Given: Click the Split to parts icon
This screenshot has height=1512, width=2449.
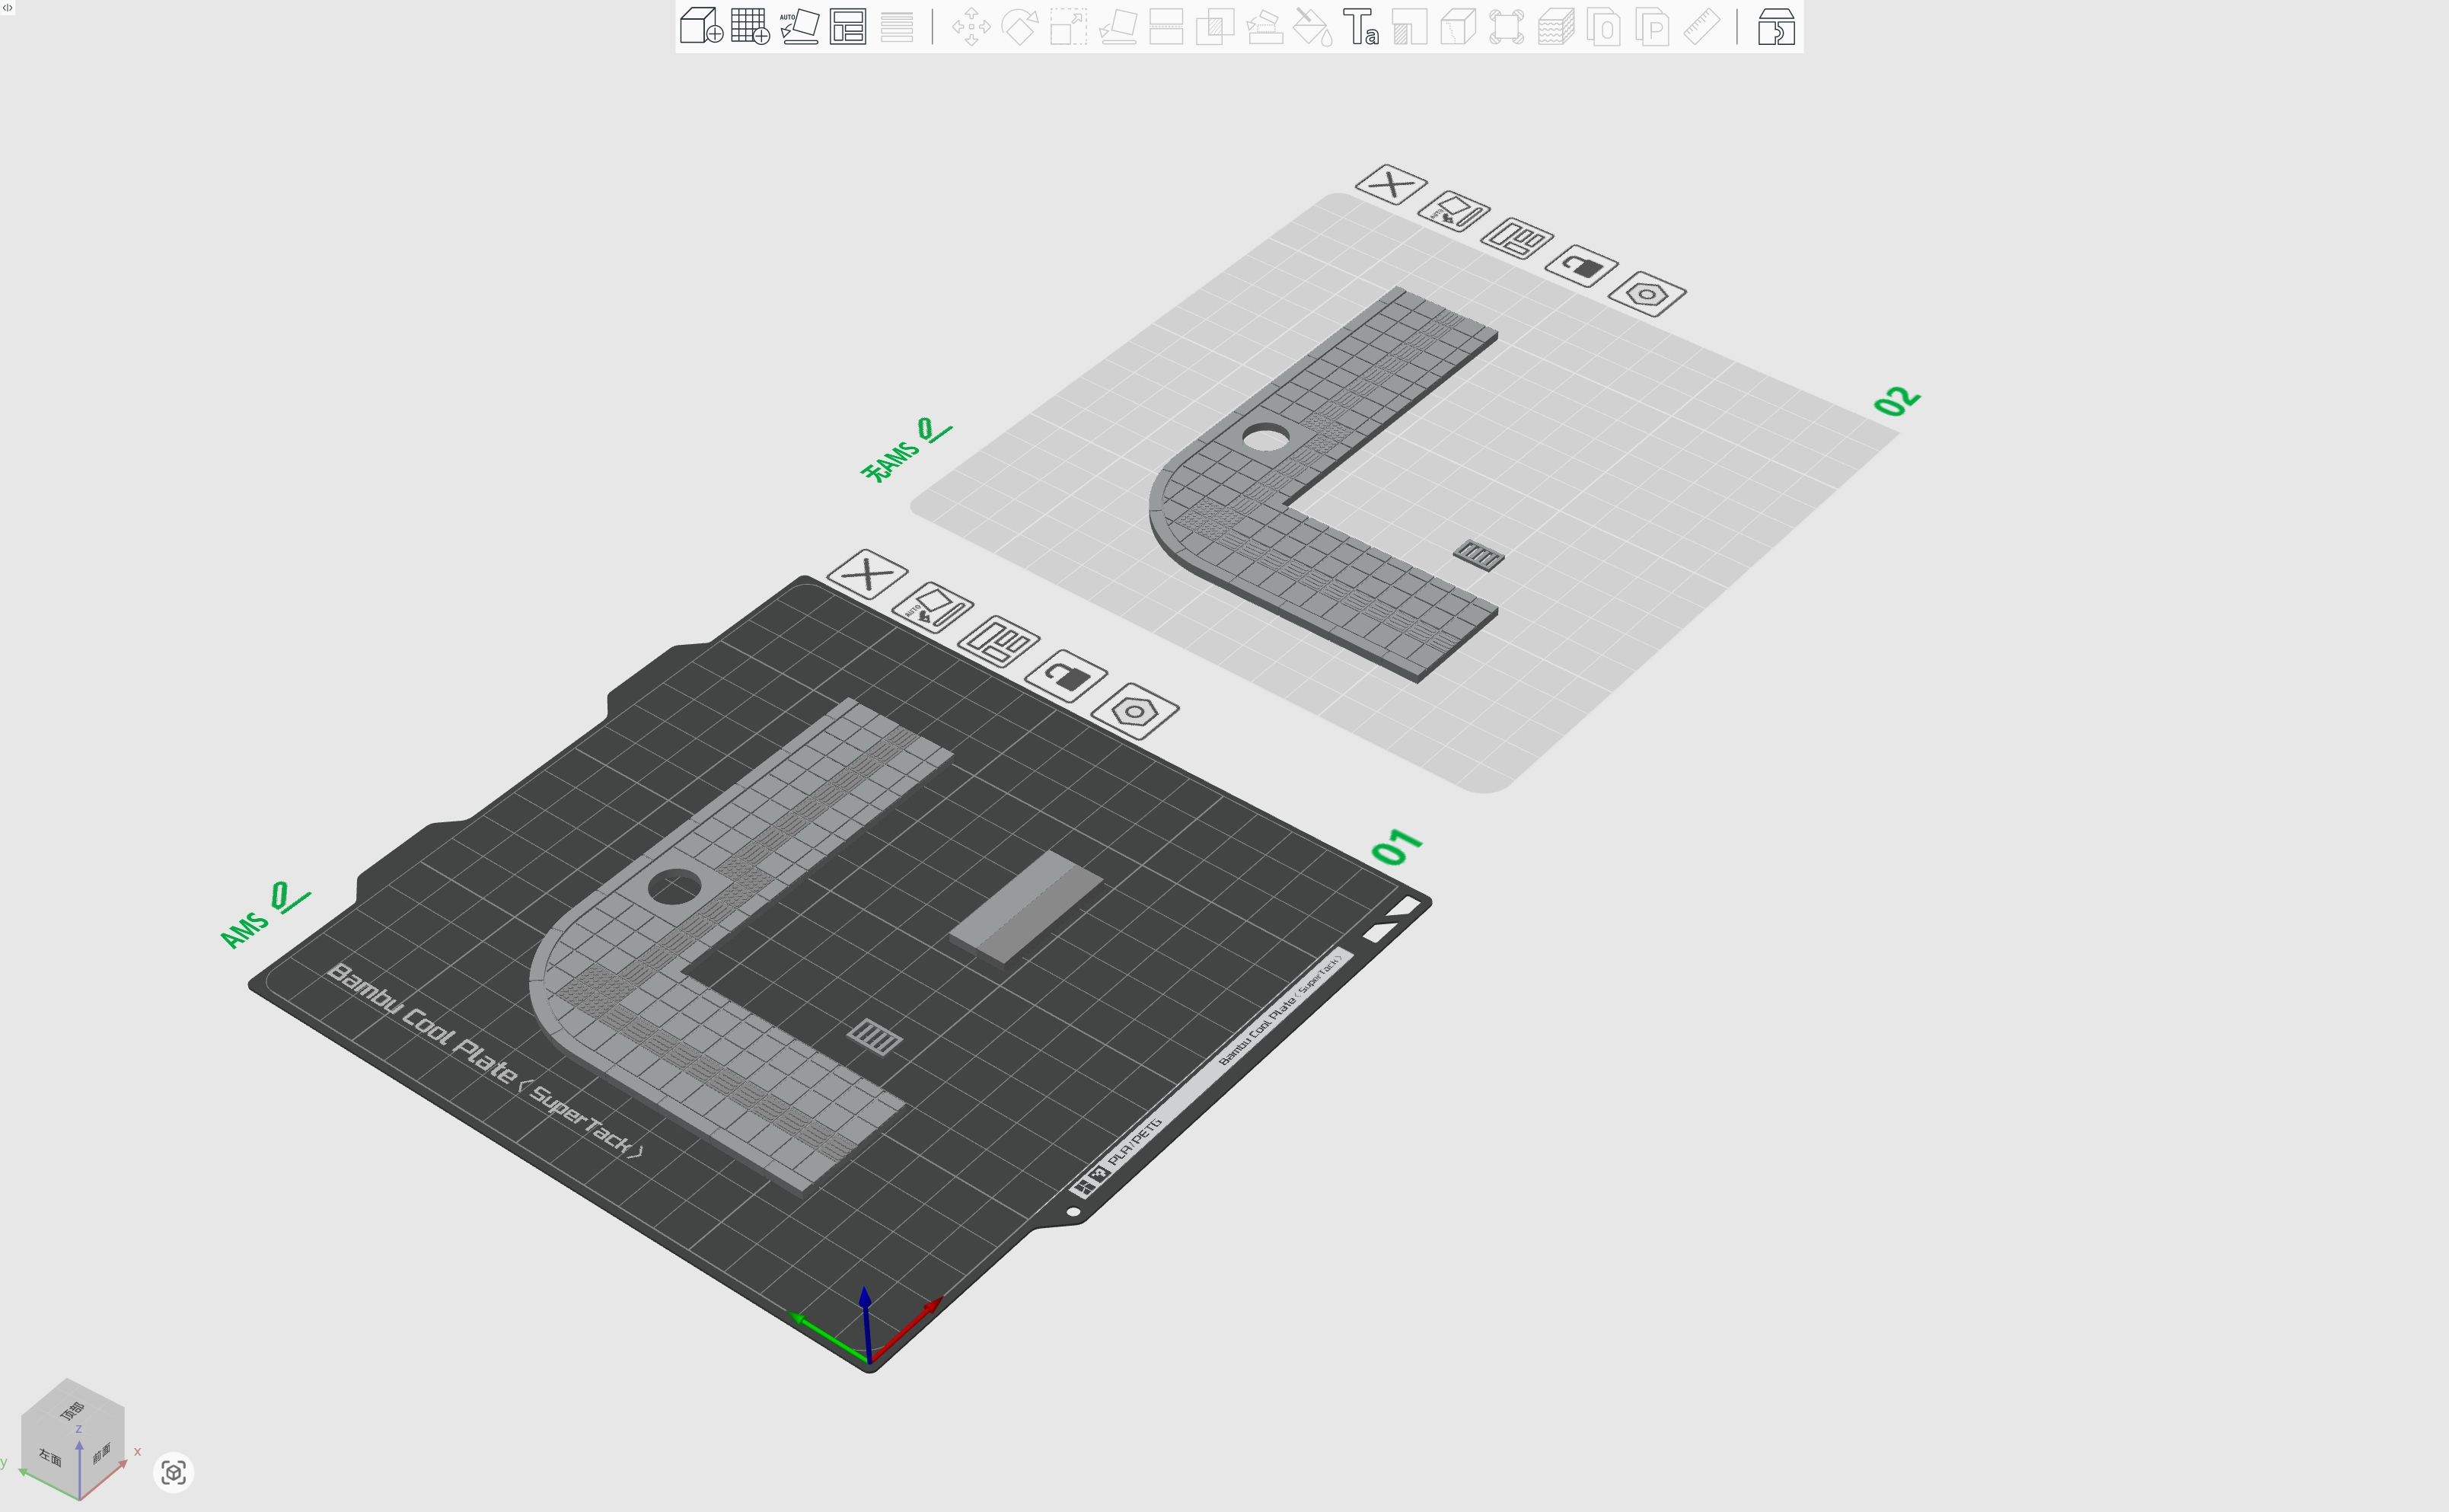Looking at the screenshot, I should pos(1653,26).
